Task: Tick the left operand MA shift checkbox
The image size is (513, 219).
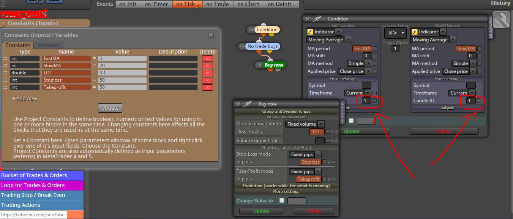Action: click(375, 56)
